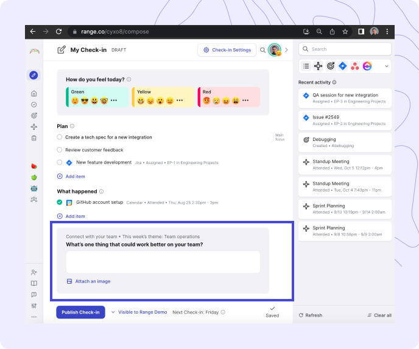The image size is (419, 349).
Task: Click Attach an image
Action: pyautogui.click(x=88, y=281)
